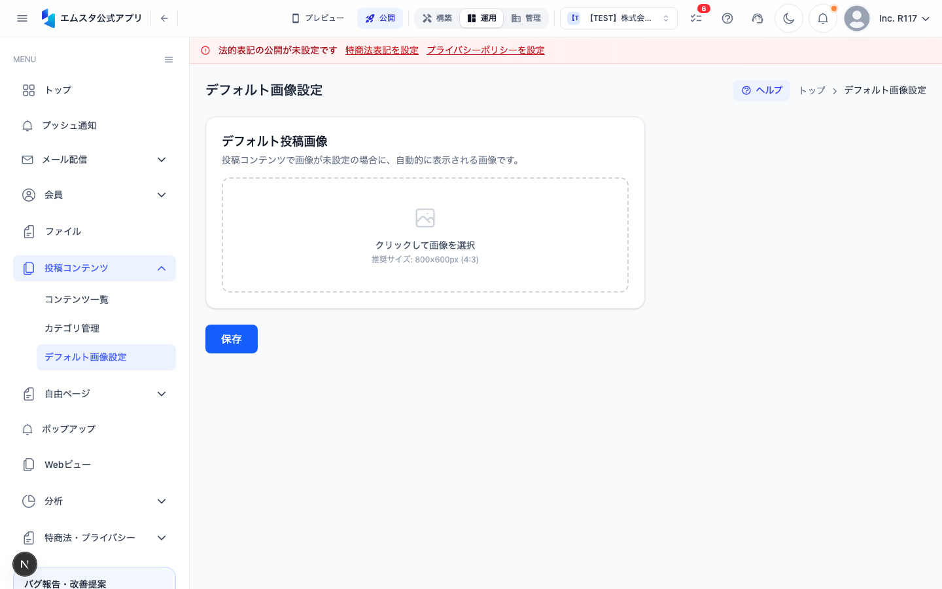Click the メール配信 envelope icon
The height and width of the screenshot is (589, 942).
27,160
